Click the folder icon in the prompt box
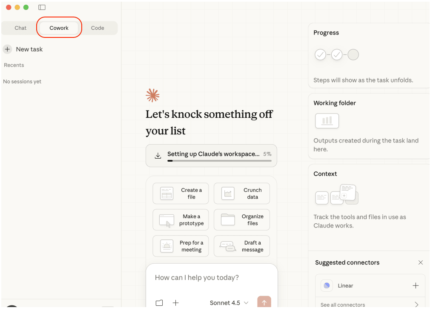 159,303
